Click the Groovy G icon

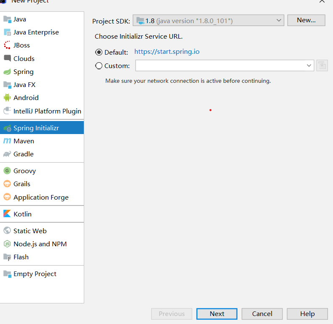click(7, 171)
